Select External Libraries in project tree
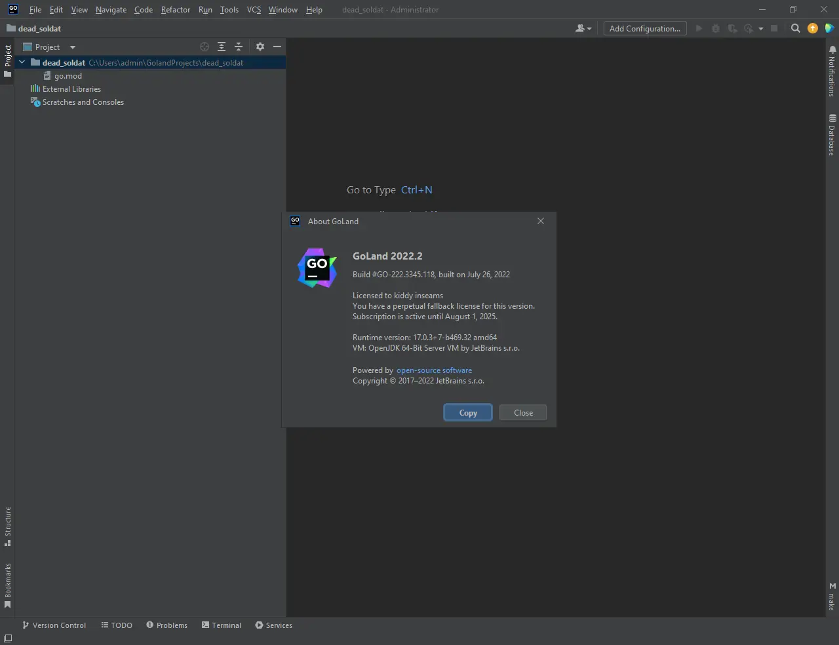This screenshot has width=839, height=645. 71,89
